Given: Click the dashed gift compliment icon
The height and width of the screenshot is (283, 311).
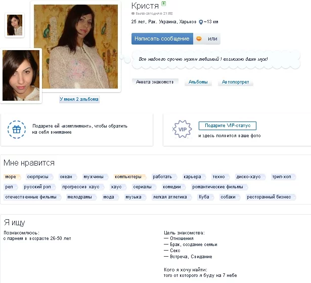Looking at the screenshot, I should (x=17, y=130).
